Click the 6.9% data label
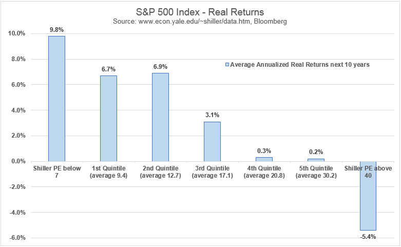401x247 pixels. point(160,66)
